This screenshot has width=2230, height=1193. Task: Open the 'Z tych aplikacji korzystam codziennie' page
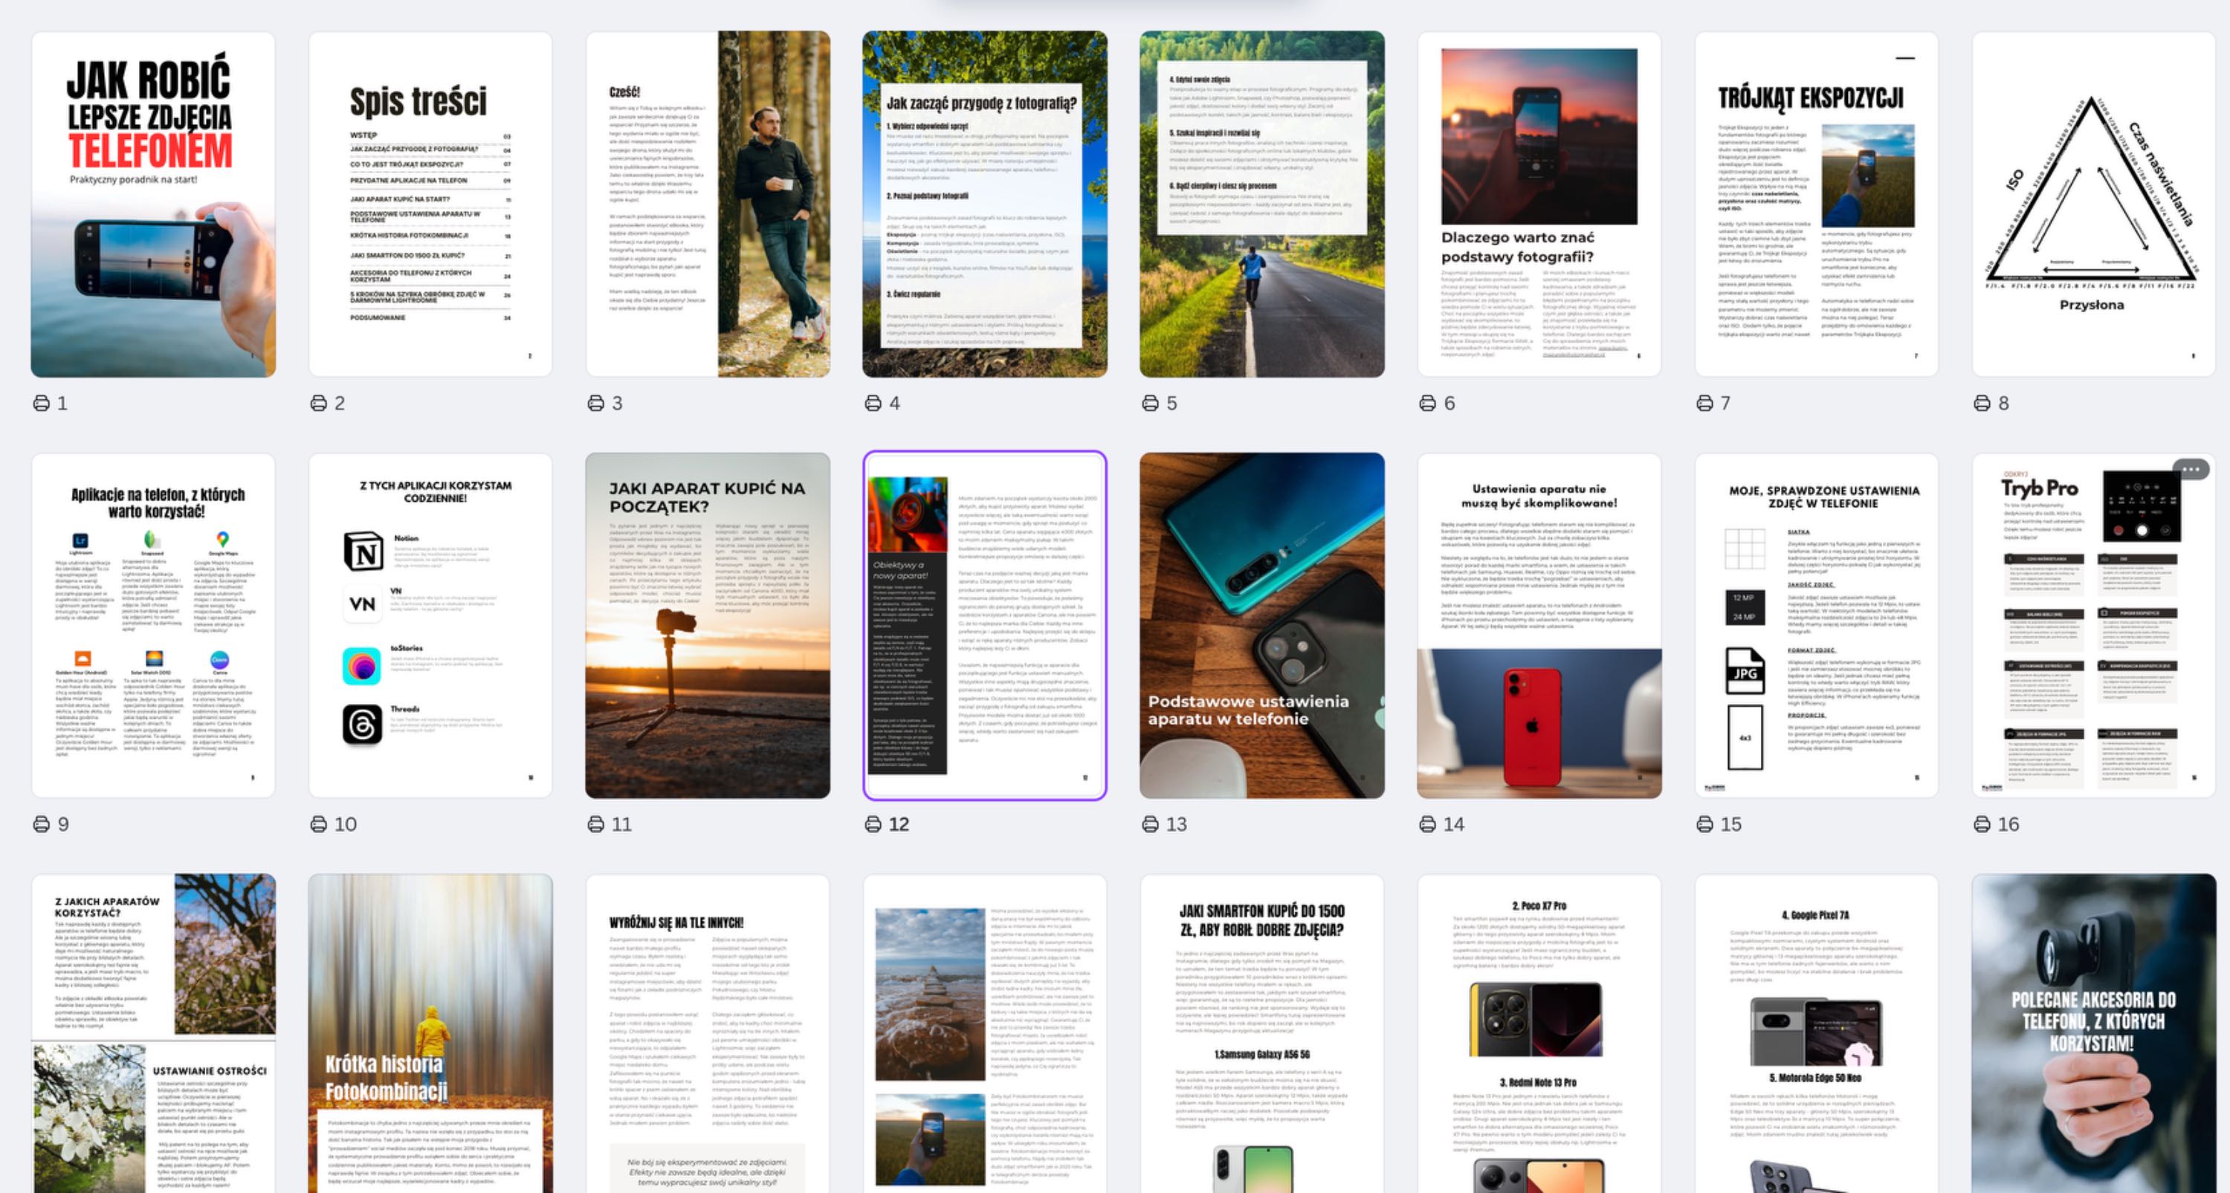pos(430,625)
